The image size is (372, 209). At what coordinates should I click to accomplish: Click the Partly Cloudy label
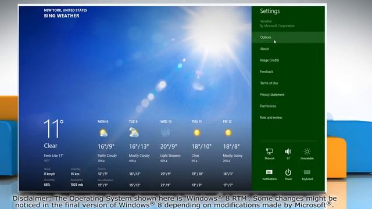pos(107,156)
